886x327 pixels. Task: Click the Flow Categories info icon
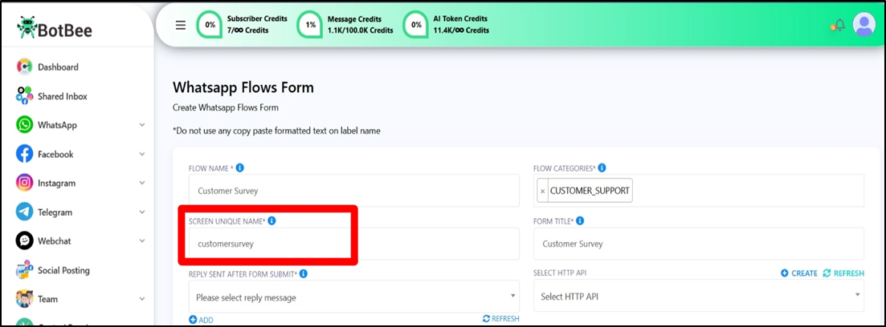point(602,168)
